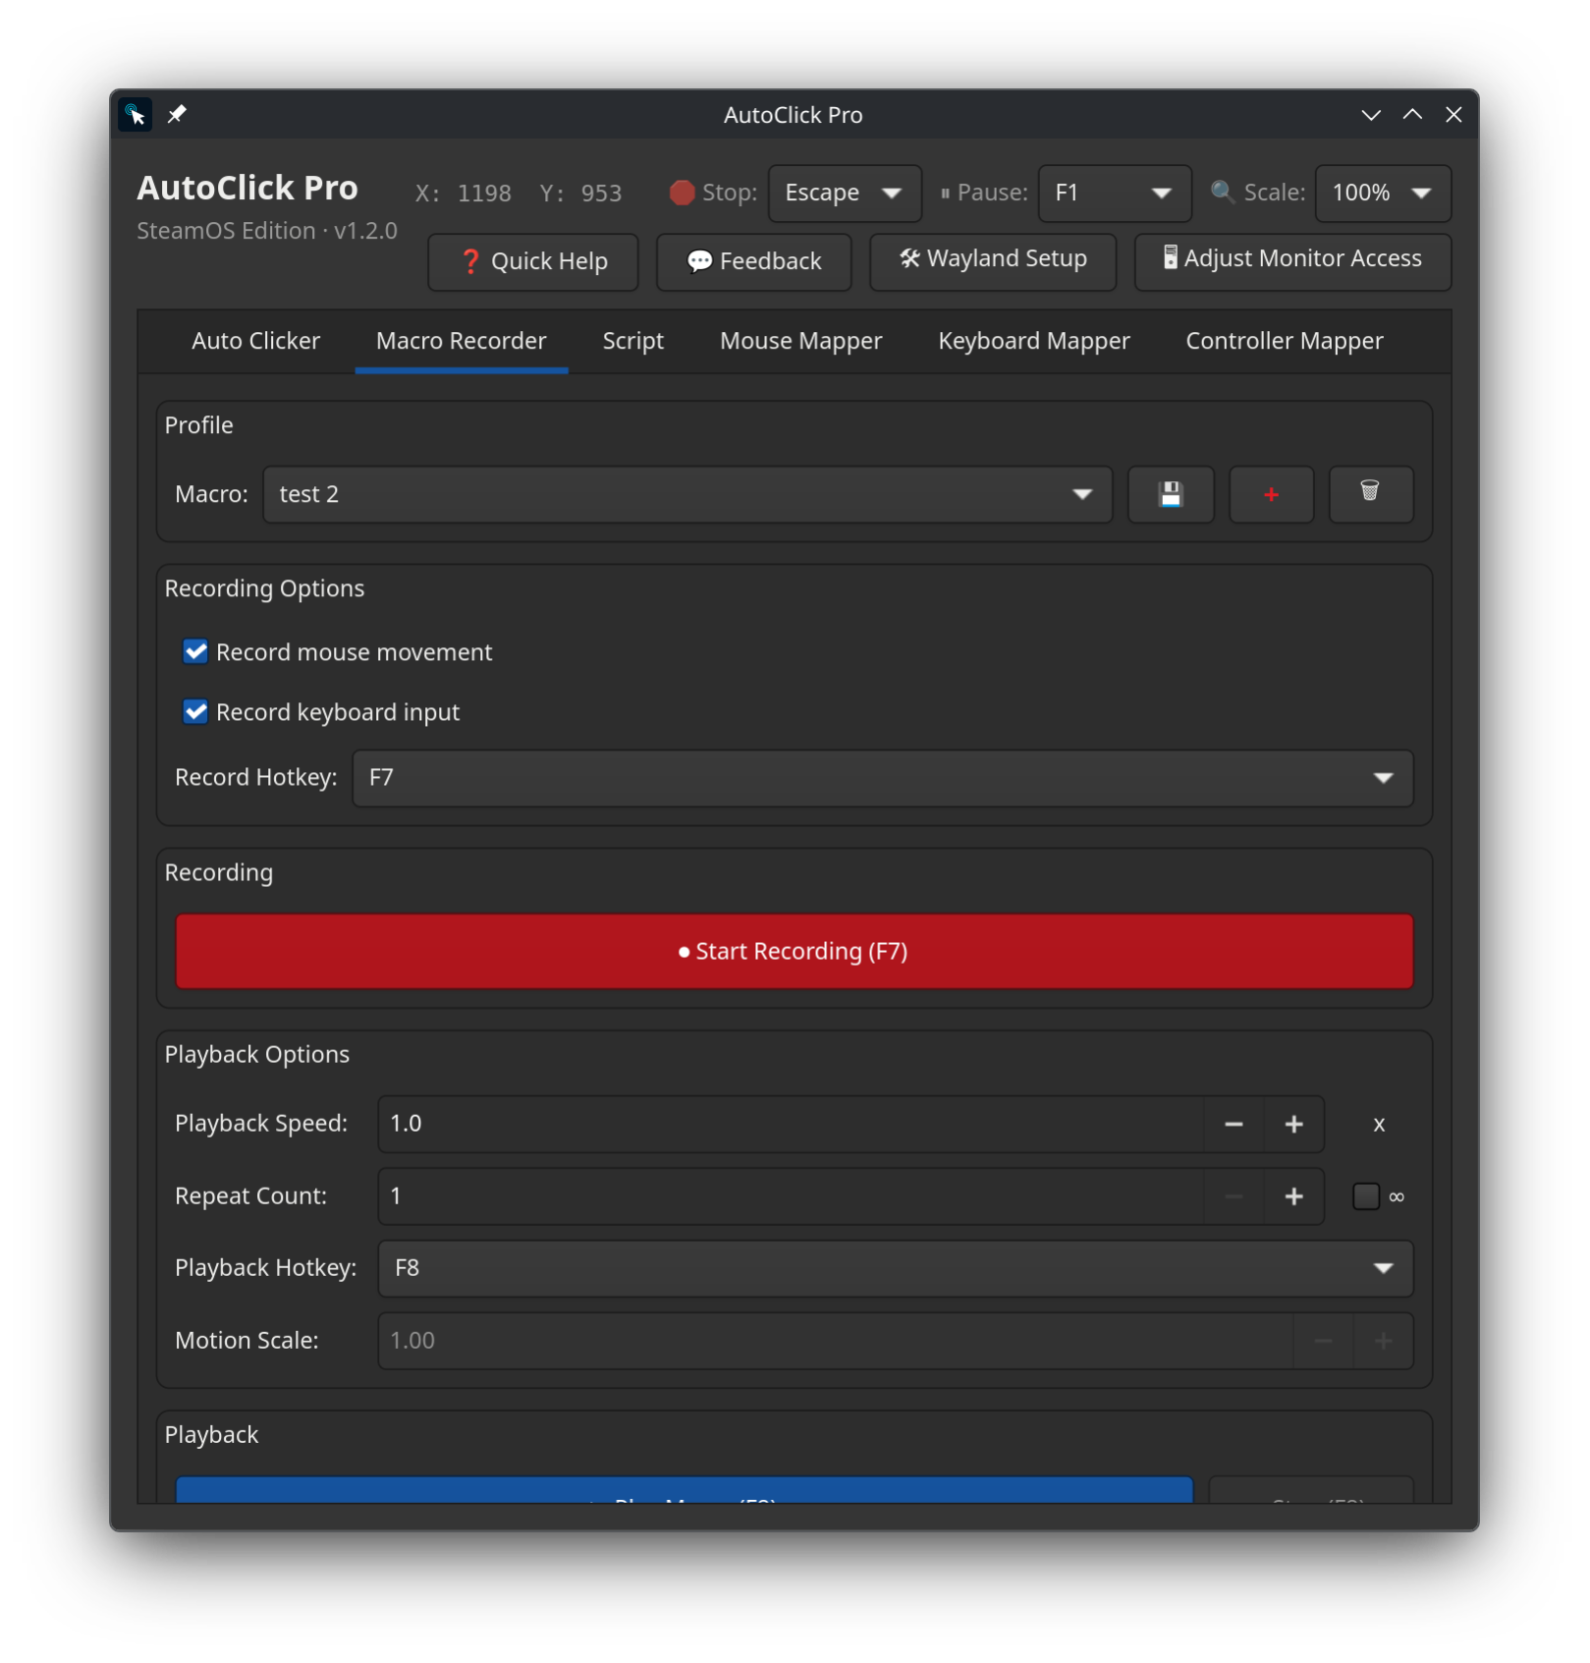Screen dimensions: 1590x1663
Task: Close the AutoClick Pro window
Action: [x=1453, y=115]
